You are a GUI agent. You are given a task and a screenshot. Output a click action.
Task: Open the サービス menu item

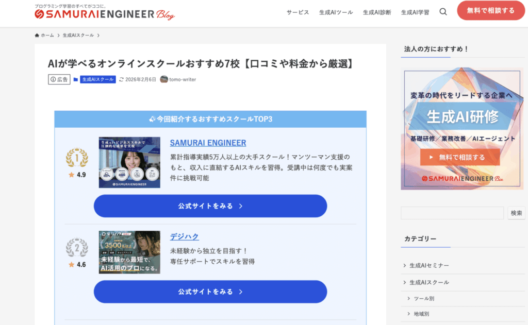pos(298,12)
